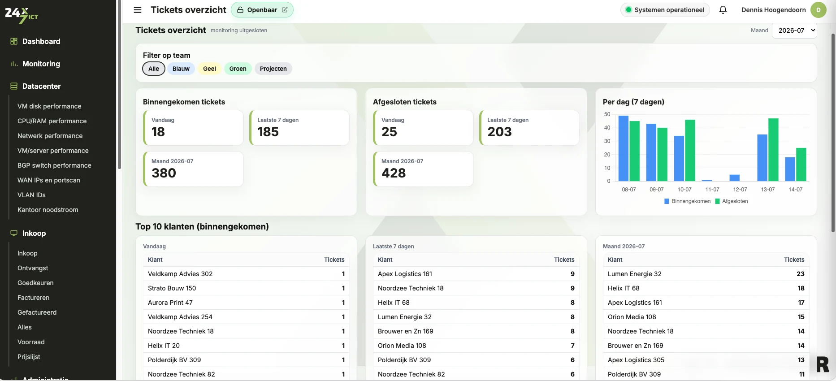Click the Projecten filter chip
836x381 pixels.
pos(273,69)
